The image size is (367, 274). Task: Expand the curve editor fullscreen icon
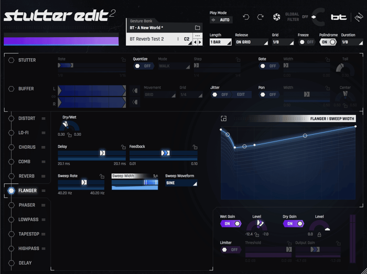tap(223, 118)
